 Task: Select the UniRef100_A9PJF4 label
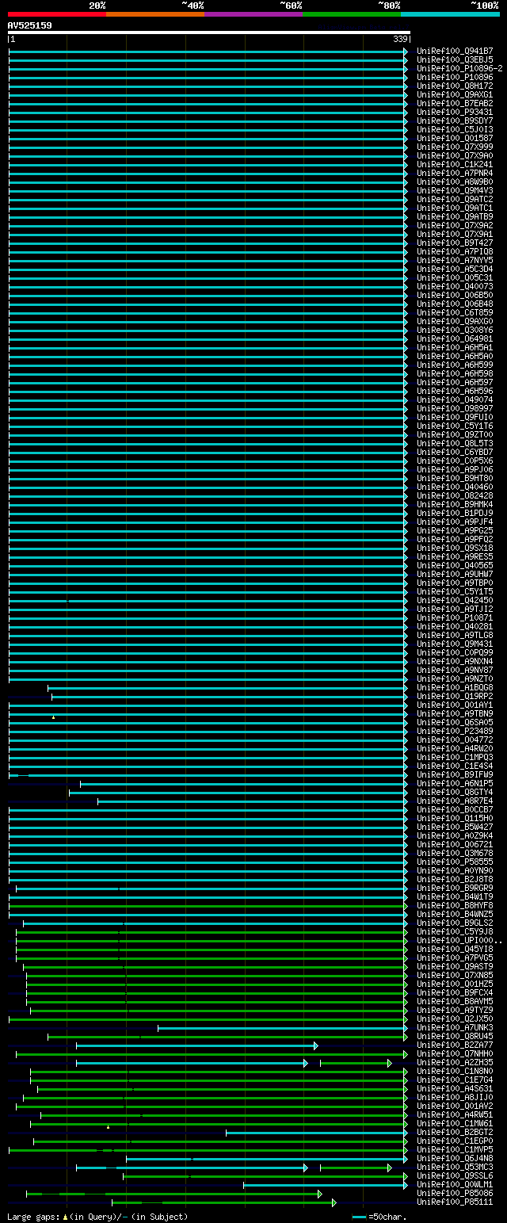click(454, 522)
